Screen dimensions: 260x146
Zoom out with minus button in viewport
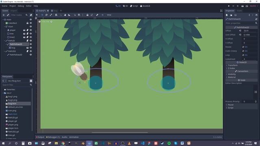pos(39,21)
